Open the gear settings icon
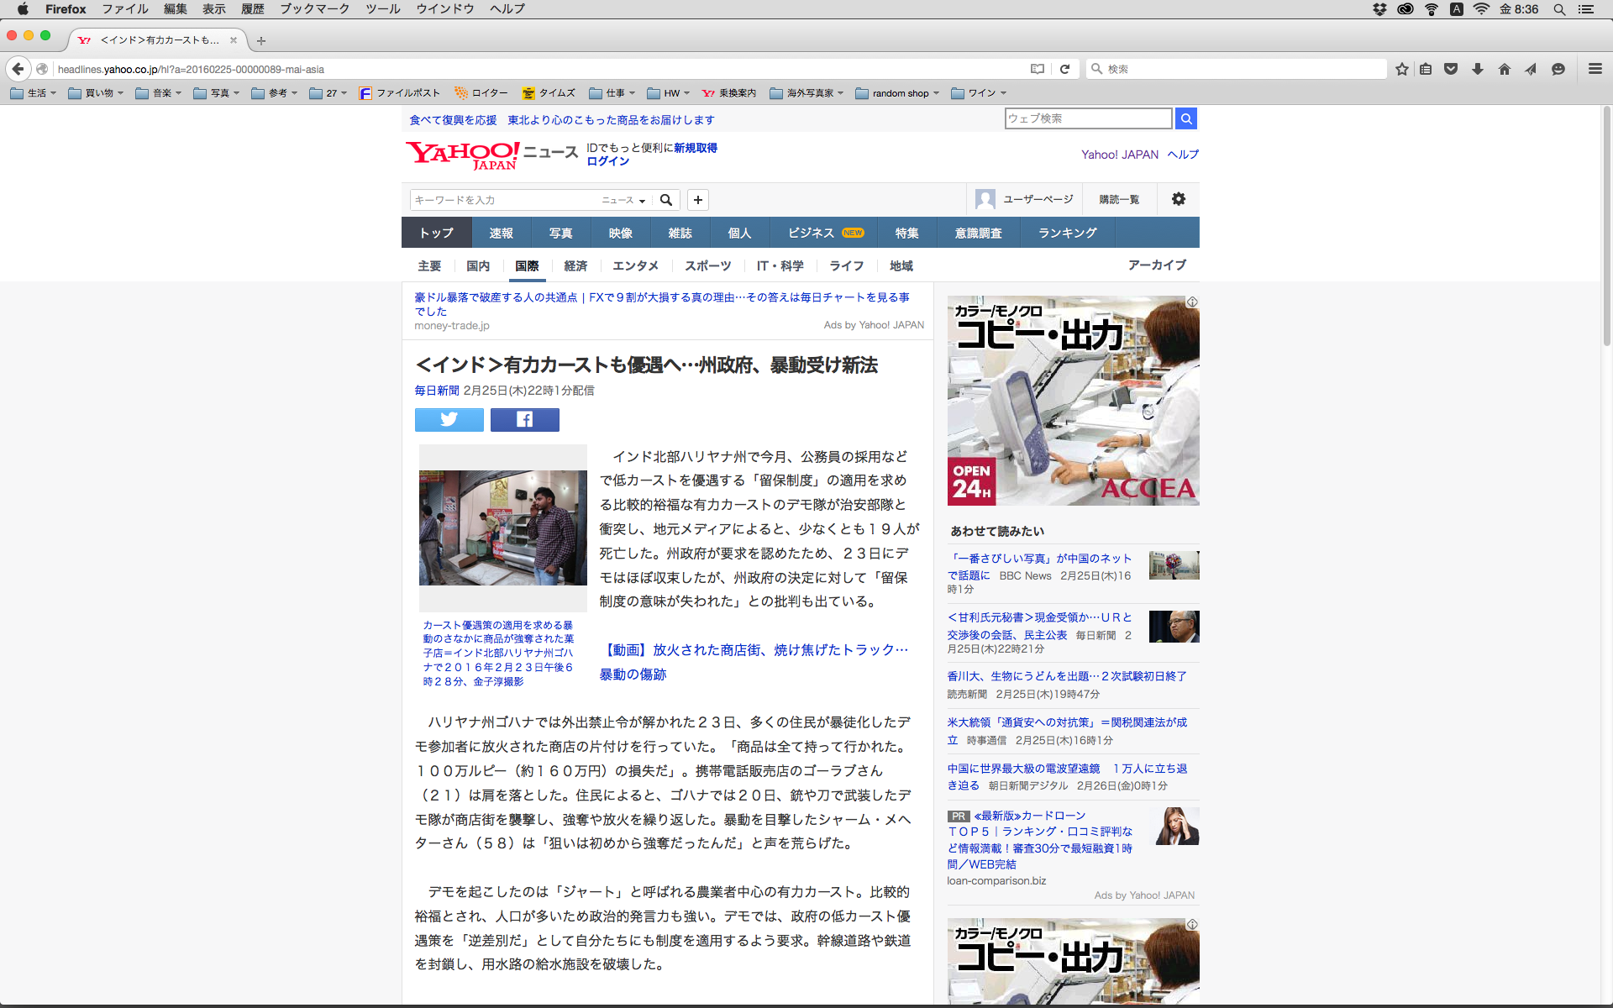The width and height of the screenshot is (1613, 1008). [x=1178, y=199]
